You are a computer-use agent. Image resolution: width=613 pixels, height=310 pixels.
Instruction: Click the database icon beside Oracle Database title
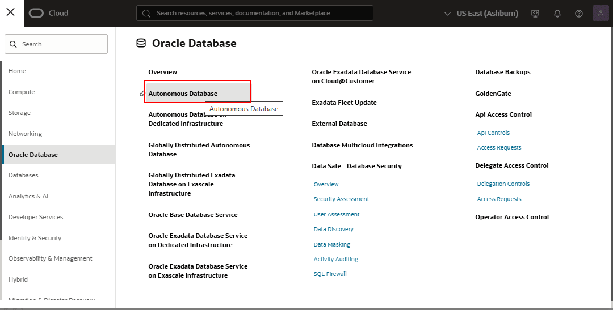(x=141, y=43)
